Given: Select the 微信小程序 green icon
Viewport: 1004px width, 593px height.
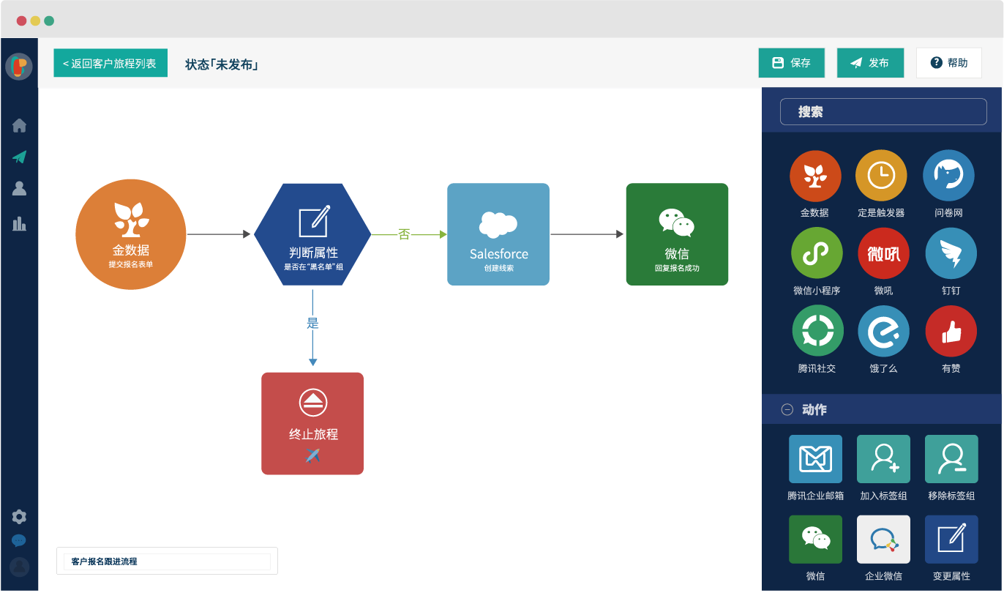Looking at the screenshot, I should tap(817, 253).
